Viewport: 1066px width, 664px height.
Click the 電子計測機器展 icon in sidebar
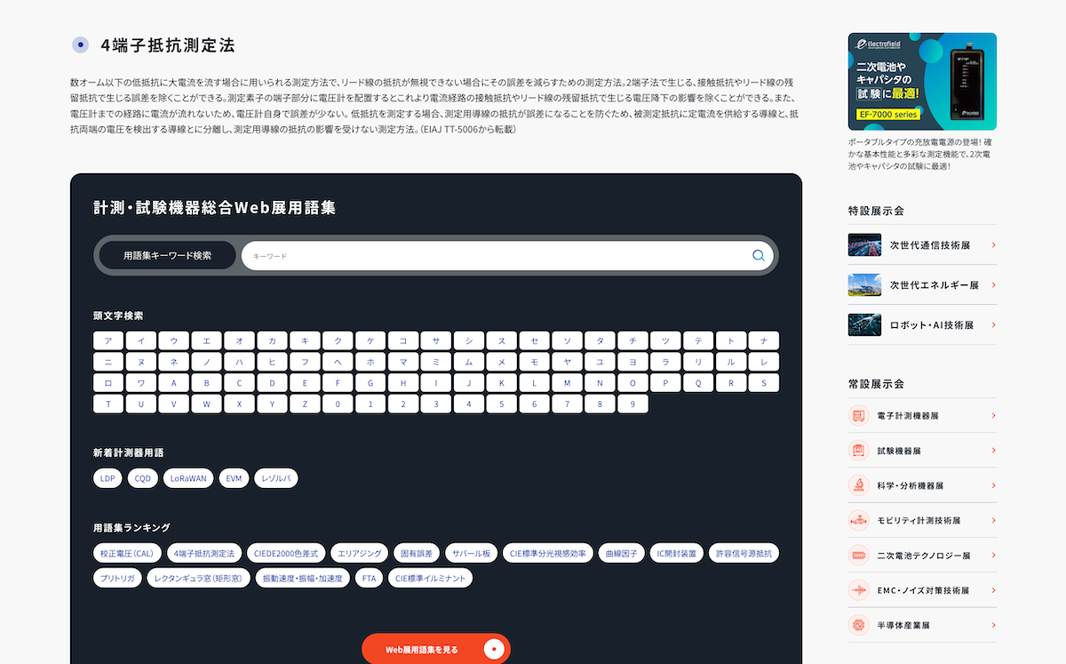tap(858, 415)
